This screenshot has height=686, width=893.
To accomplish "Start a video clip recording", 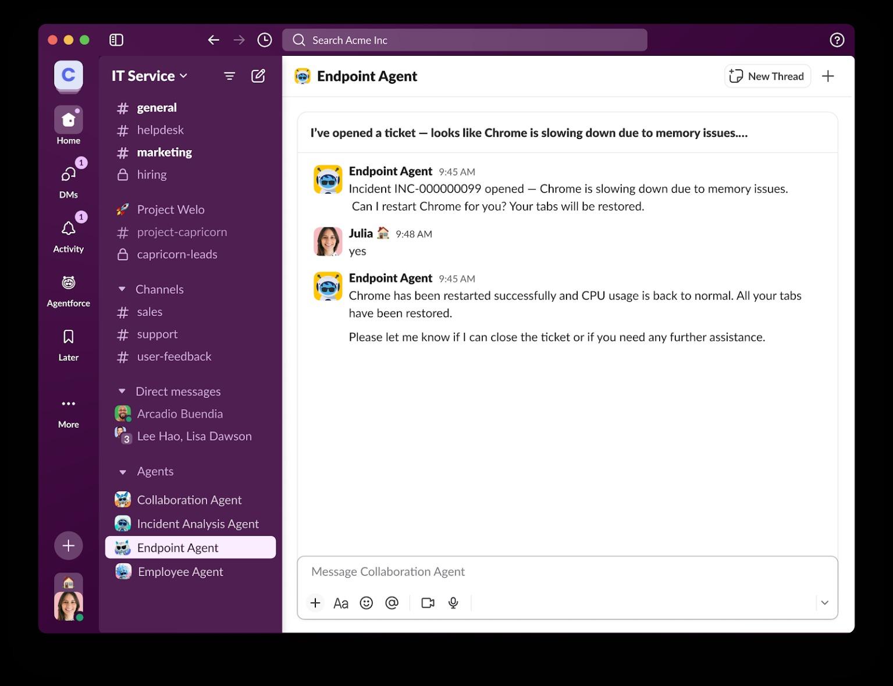I will click(x=428, y=603).
